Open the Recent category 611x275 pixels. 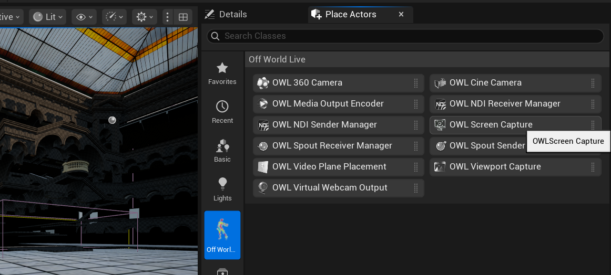tap(222, 112)
